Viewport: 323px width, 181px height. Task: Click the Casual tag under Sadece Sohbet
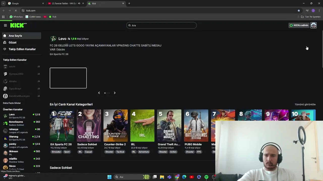coord(88,152)
